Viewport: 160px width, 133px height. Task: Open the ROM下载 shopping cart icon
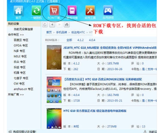click(54, 10)
